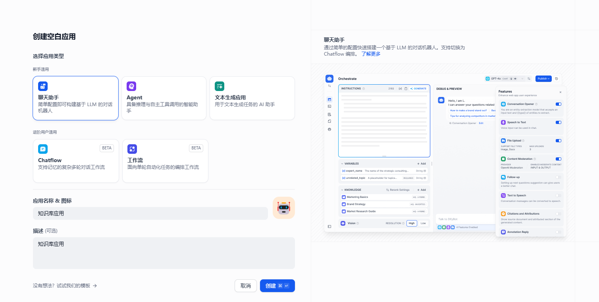Click the blue Chatflow type icon

click(x=43, y=149)
